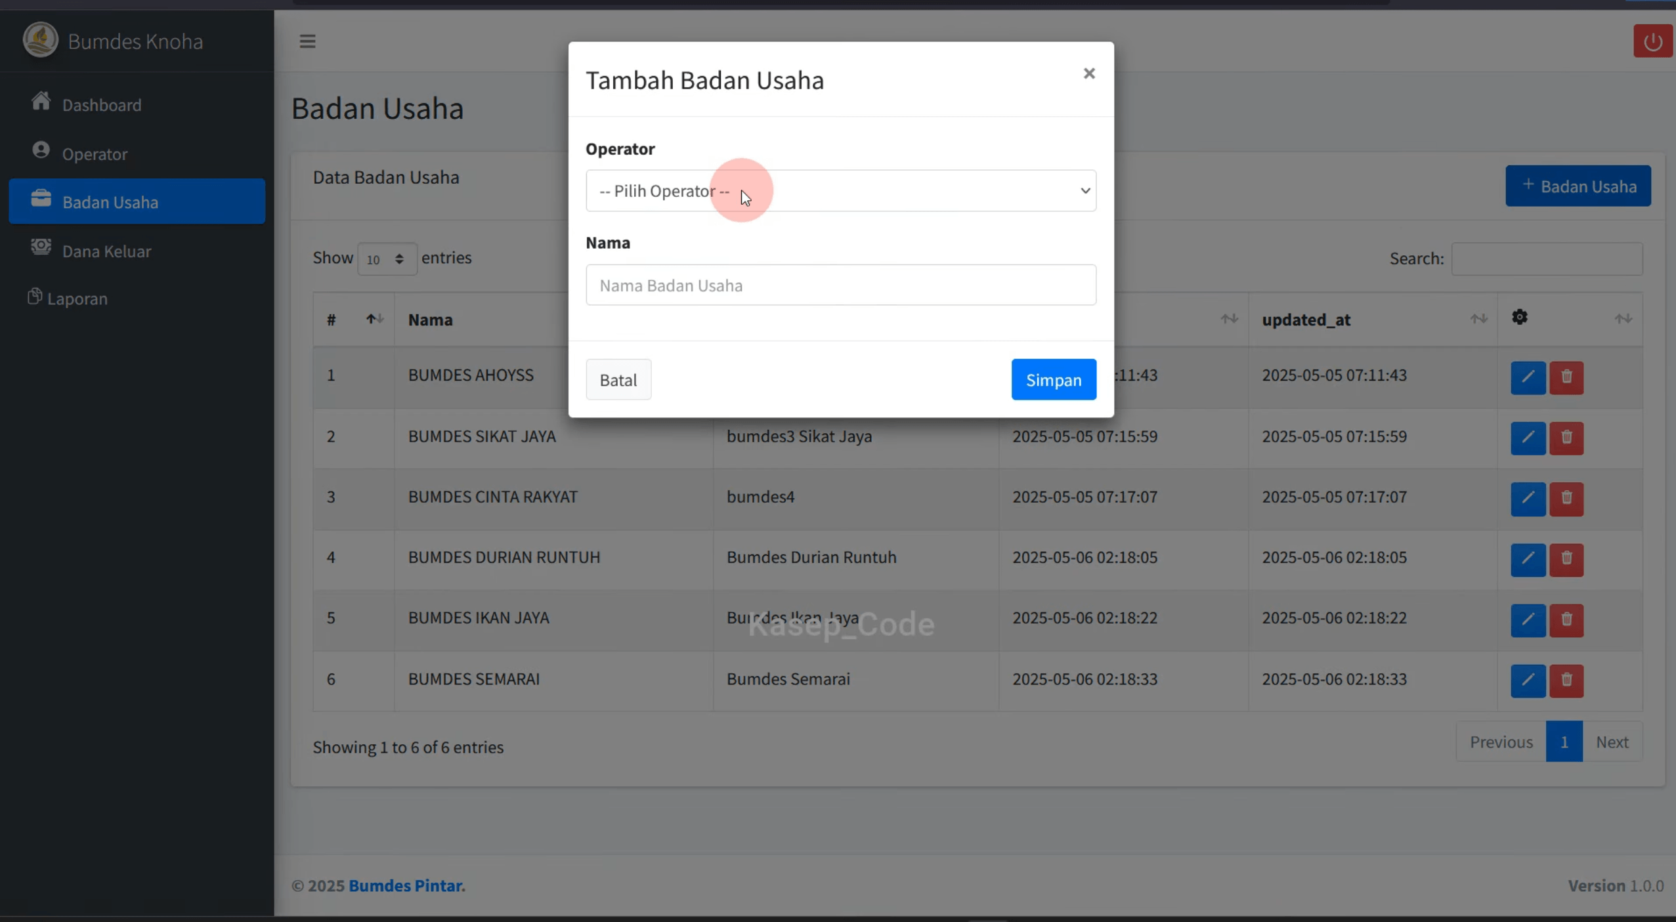This screenshot has width=1676, height=922.
Task: Edit the BUMDES SIKAT JAYA row
Action: [1528, 438]
